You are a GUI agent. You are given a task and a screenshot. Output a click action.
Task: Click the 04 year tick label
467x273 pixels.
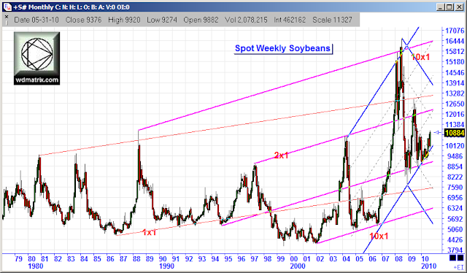point(346,258)
